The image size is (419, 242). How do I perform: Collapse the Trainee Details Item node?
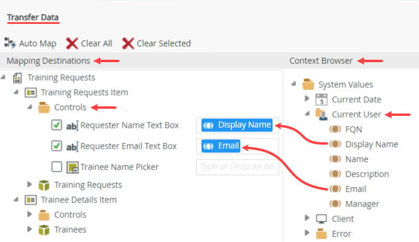point(16,199)
